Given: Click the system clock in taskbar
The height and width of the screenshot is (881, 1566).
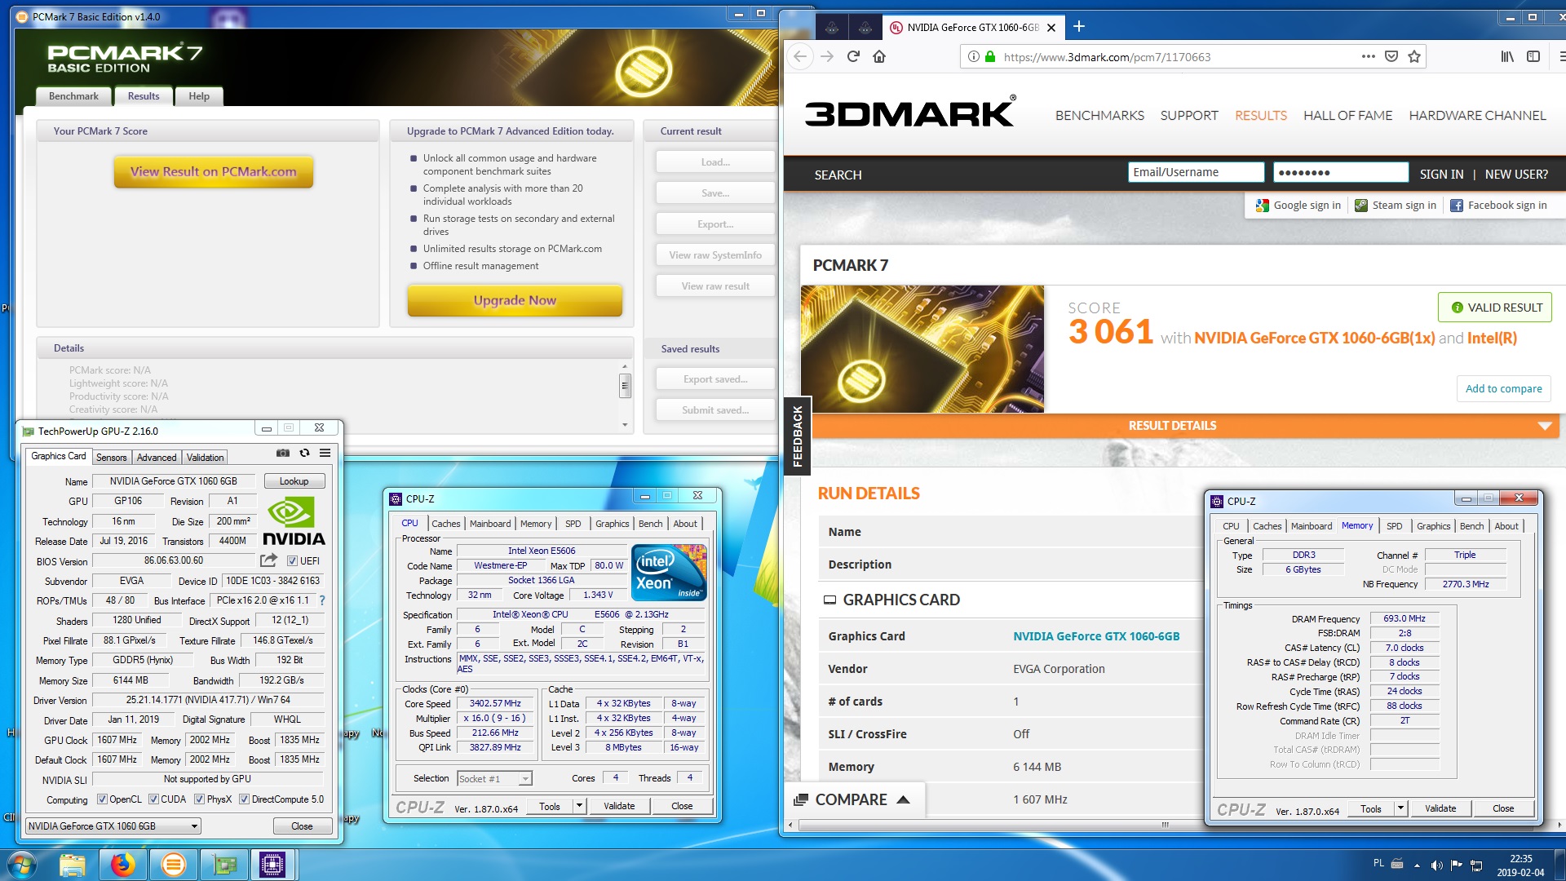Looking at the screenshot, I should [x=1520, y=866].
